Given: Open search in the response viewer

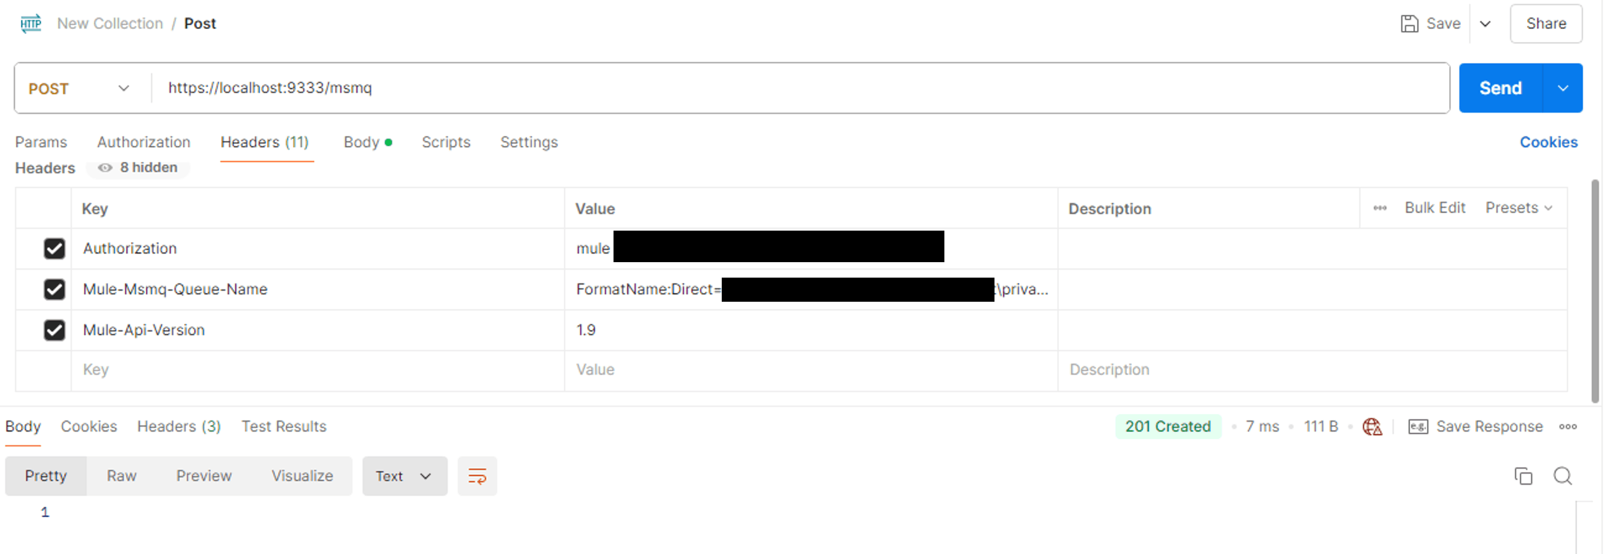Looking at the screenshot, I should click(1563, 475).
